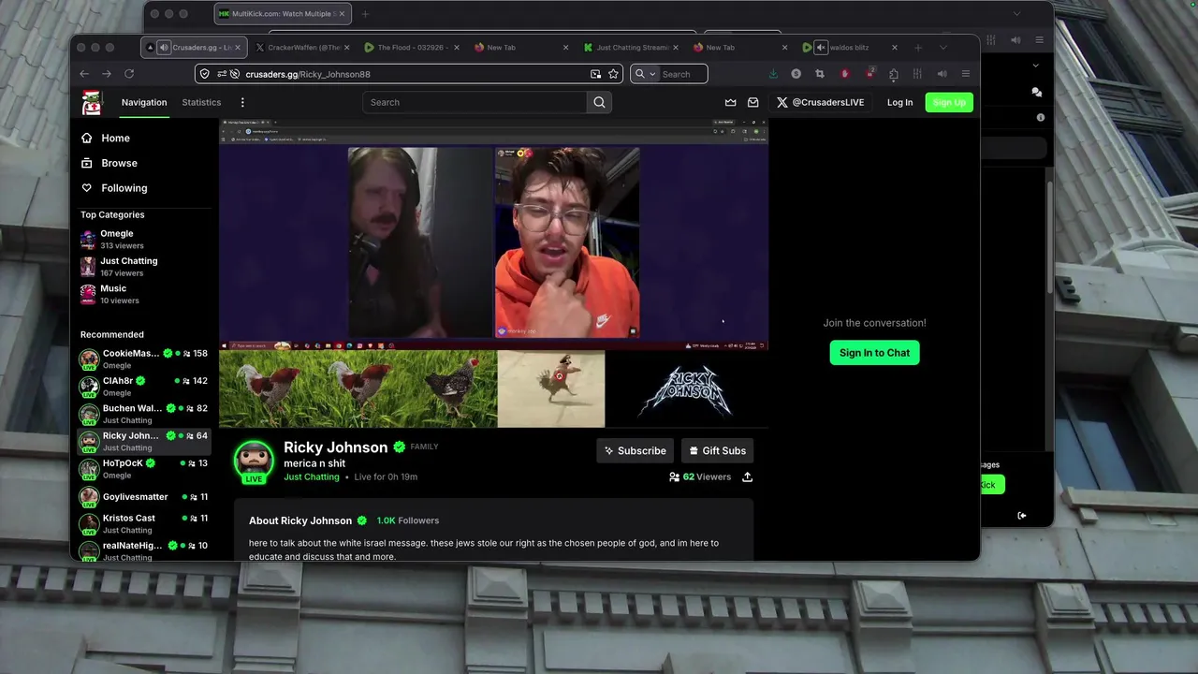
Task: Click the green Sign Up button
Action: coord(949,102)
